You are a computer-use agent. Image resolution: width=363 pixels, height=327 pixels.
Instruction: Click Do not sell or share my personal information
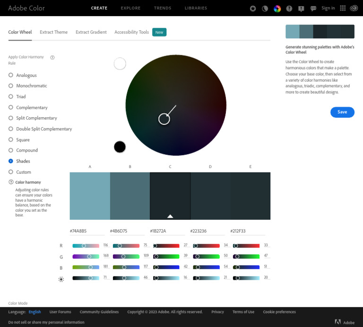(x=46, y=322)
